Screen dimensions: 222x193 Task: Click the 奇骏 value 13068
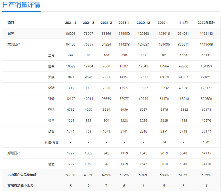click(71, 88)
